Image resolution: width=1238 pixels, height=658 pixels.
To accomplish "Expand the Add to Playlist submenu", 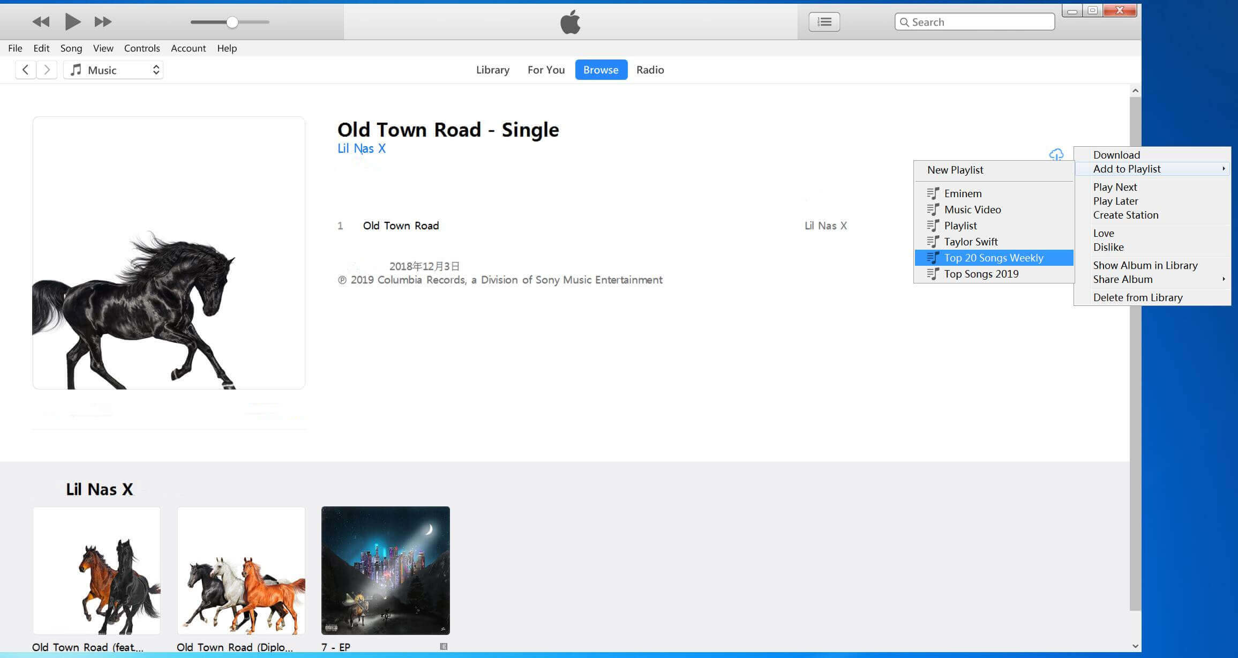I will (1152, 169).
